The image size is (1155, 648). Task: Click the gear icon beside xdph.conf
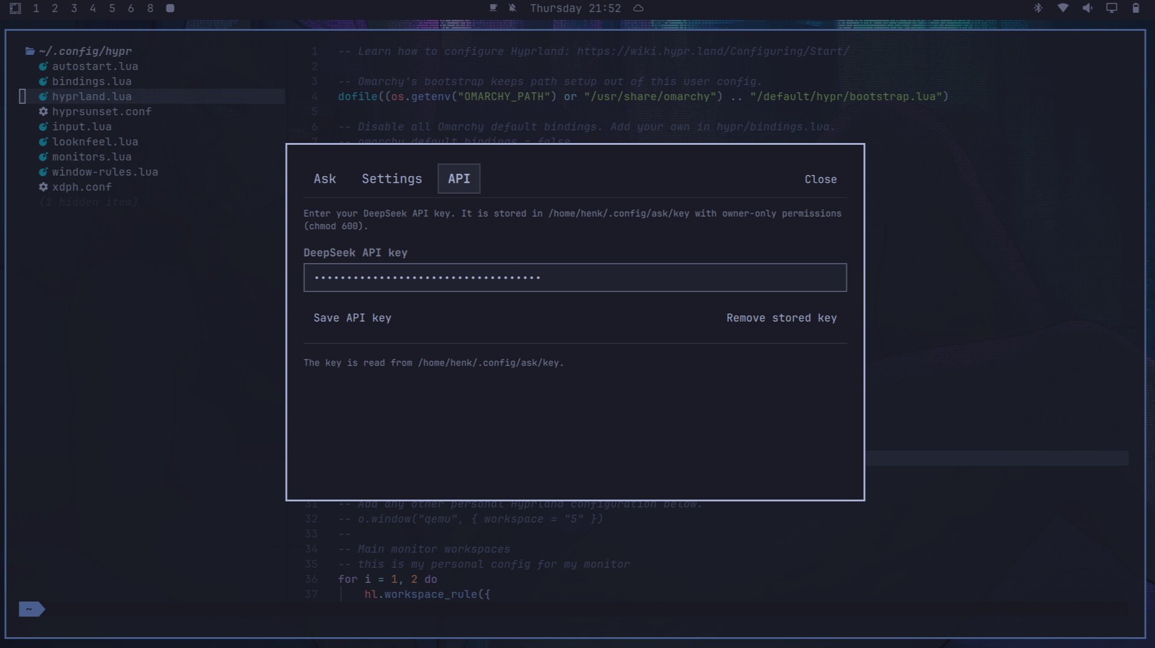(43, 187)
